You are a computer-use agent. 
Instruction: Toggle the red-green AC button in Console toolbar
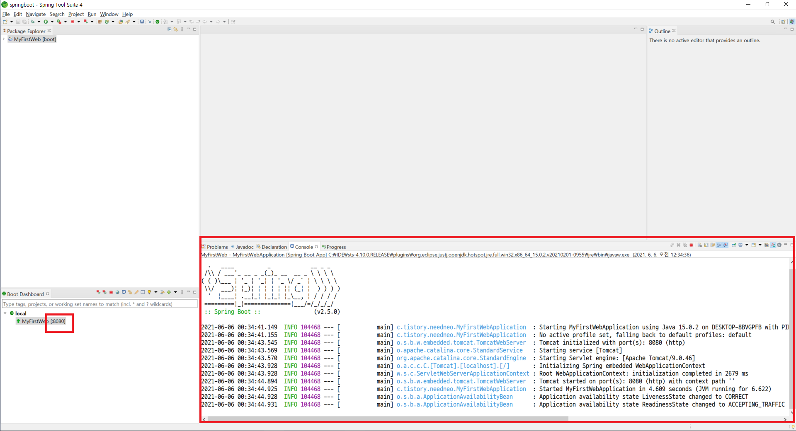pyautogui.click(x=773, y=245)
